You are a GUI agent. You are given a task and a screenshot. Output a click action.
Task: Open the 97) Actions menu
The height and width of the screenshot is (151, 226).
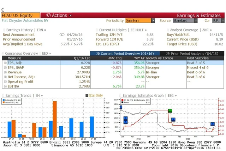point(58,15)
